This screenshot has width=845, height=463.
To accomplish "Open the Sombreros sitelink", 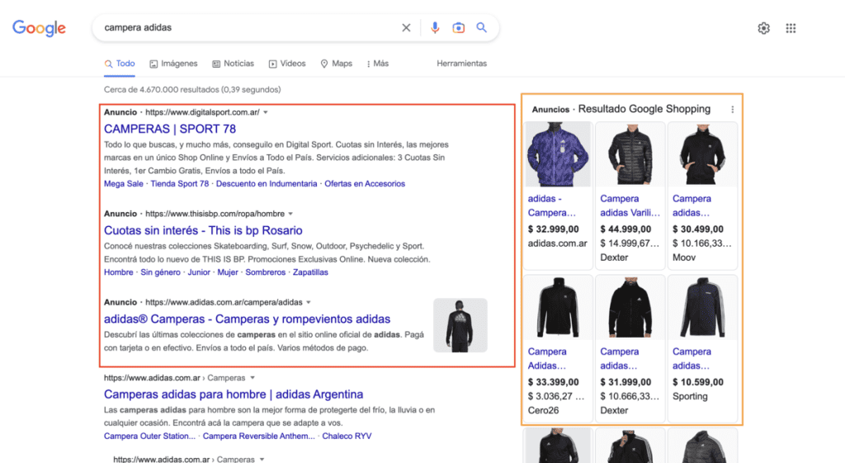I will tap(265, 272).
